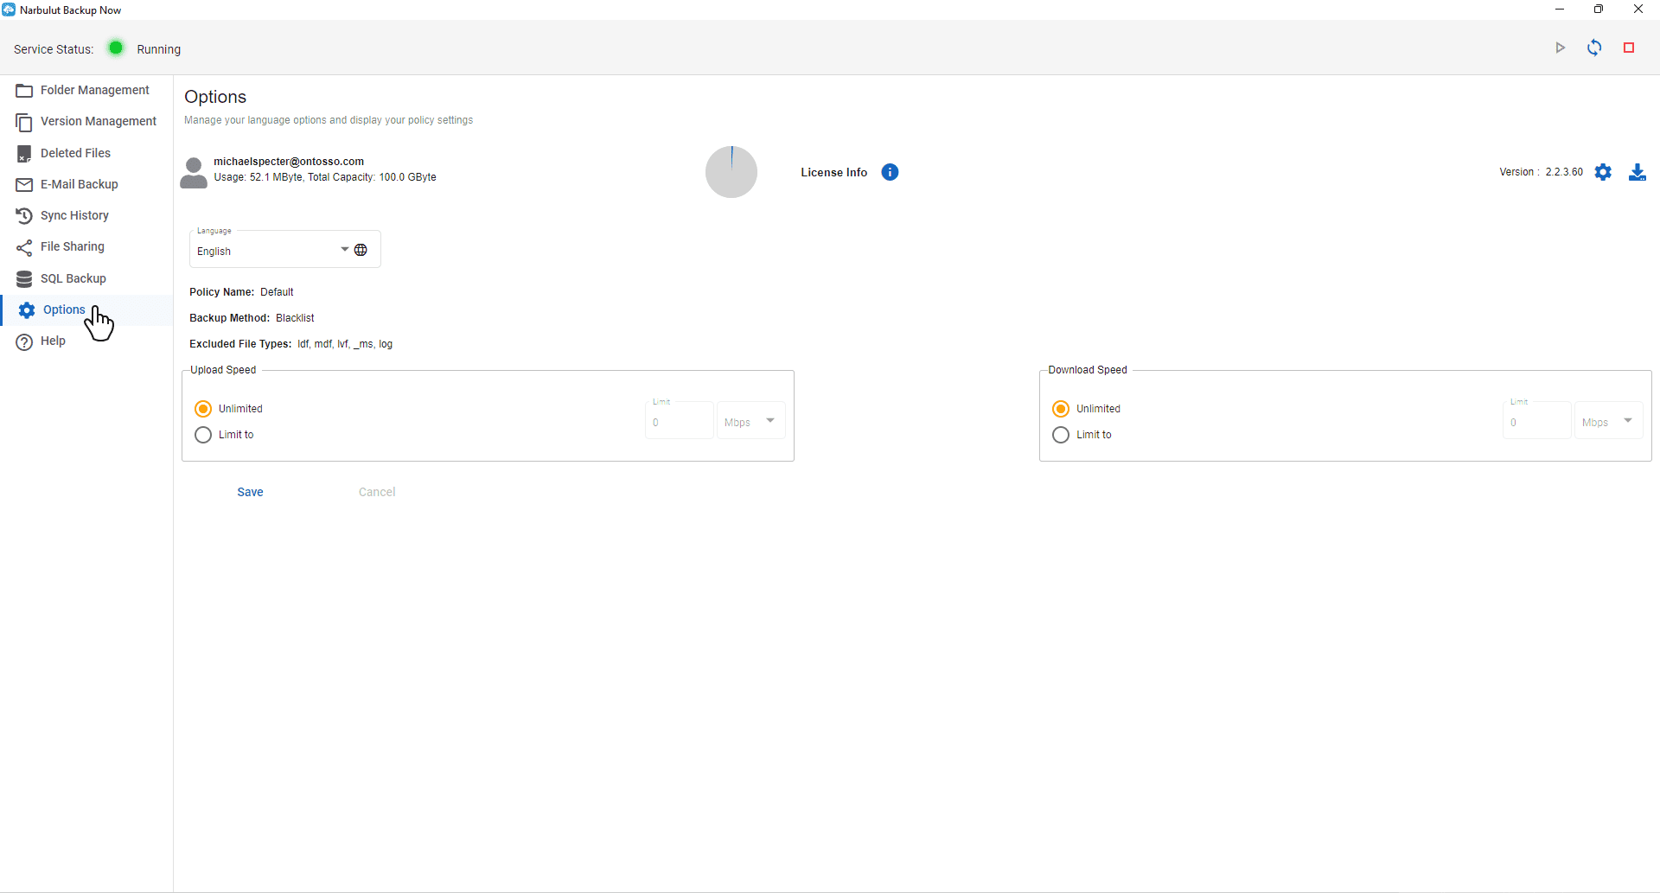Close the Narbulut Backup Now window

coord(1638,10)
